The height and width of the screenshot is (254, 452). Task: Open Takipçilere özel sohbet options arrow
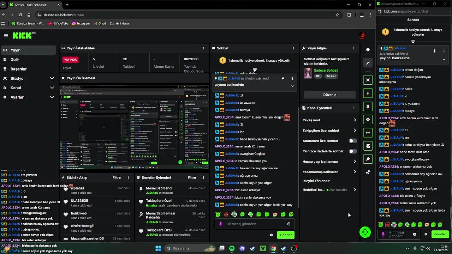pyautogui.click(x=355, y=131)
